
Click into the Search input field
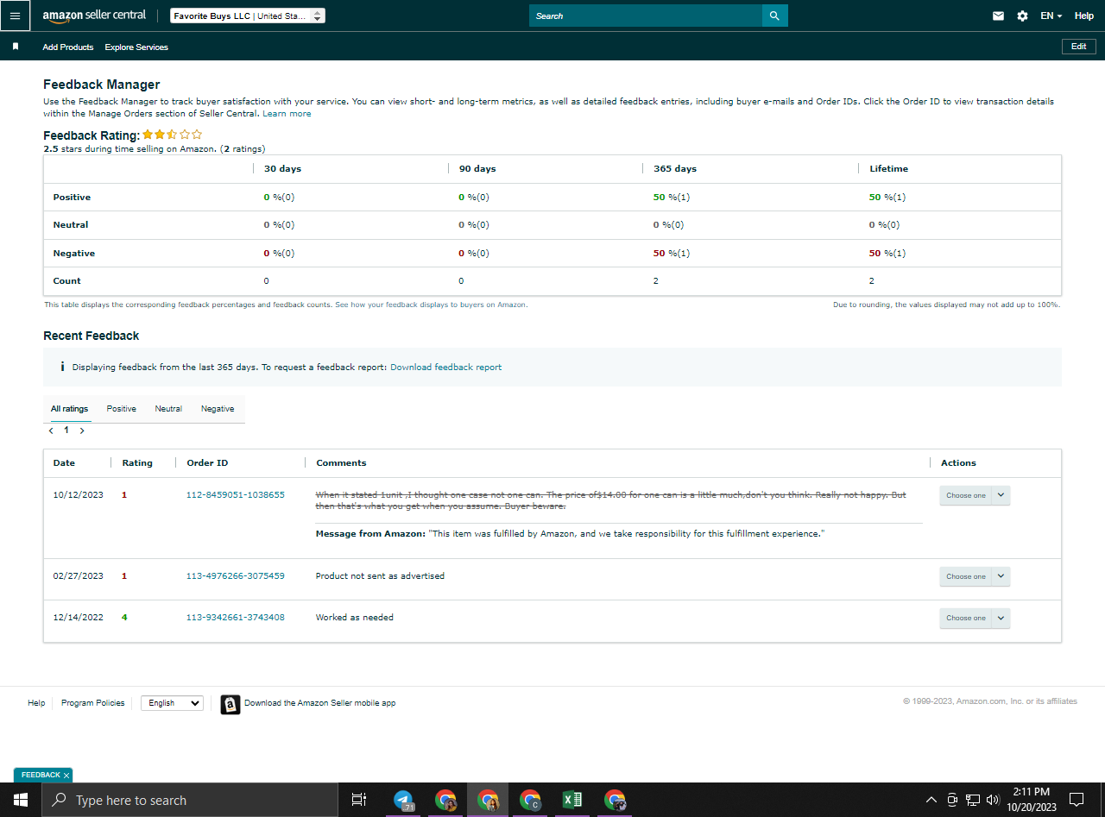tap(646, 16)
